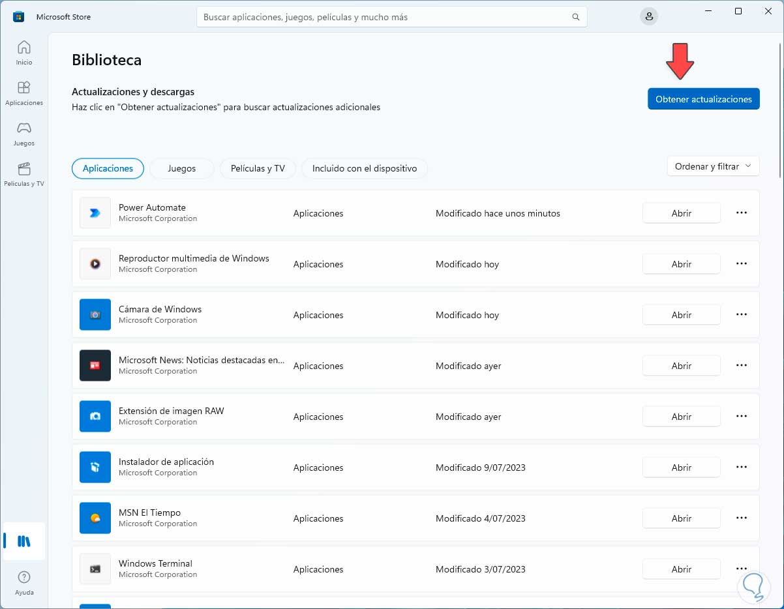Open the Aplicaciones sidebar section
The image size is (784, 609).
pyautogui.click(x=24, y=93)
